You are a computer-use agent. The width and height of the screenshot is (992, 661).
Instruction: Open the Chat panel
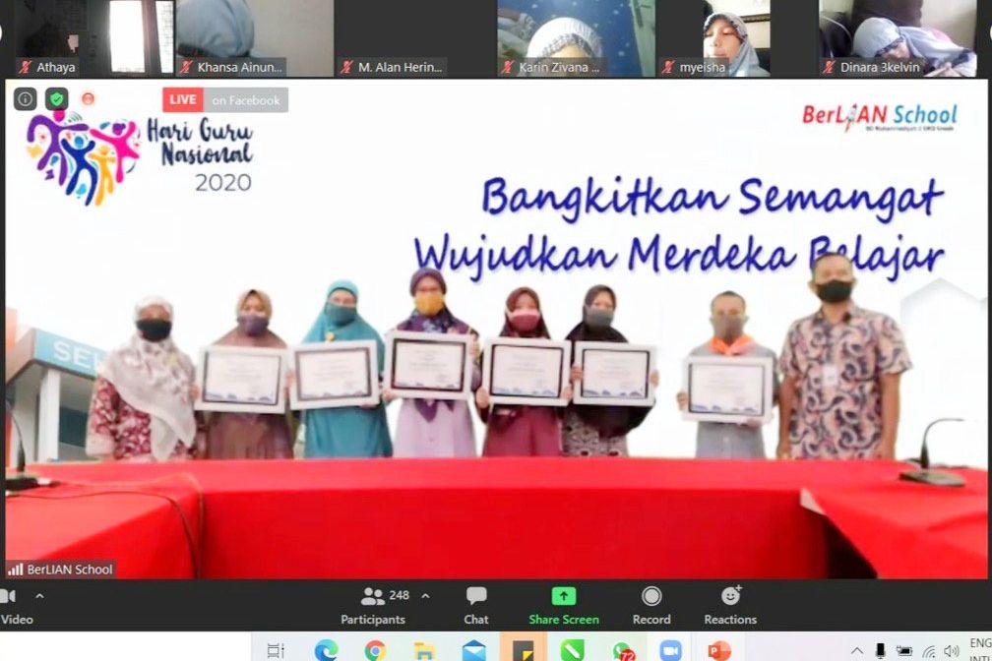click(x=475, y=606)
